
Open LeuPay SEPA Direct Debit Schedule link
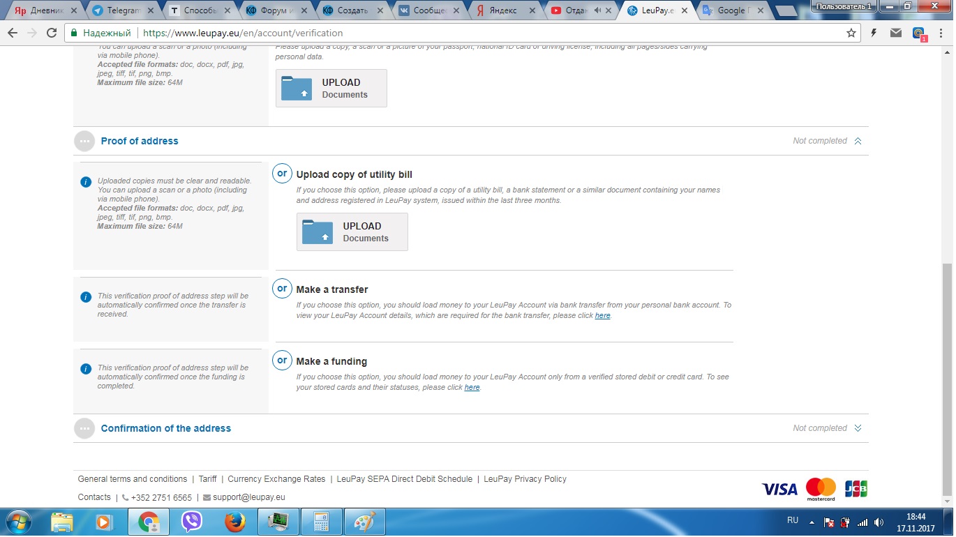(405, 479)
